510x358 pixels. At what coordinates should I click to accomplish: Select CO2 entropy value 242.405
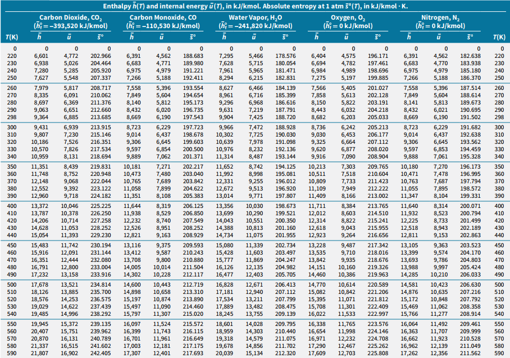click(x=101, y=354)
